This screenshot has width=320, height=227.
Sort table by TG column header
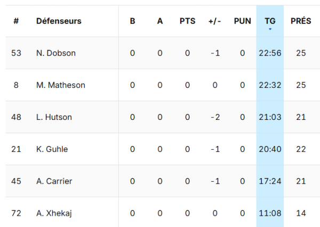[270, 21]
